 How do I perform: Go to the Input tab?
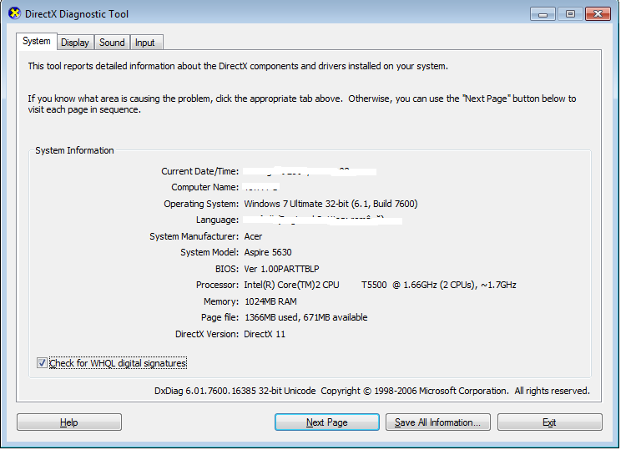click(145, 43)
